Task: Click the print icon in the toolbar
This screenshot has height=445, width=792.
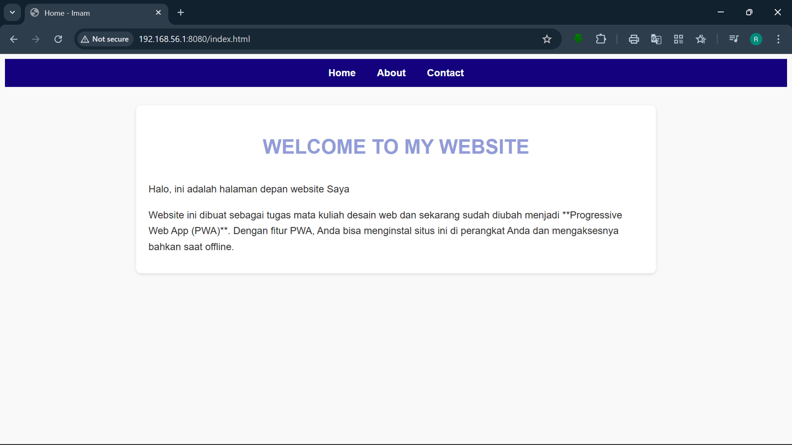Action: [x=634, y=39]
